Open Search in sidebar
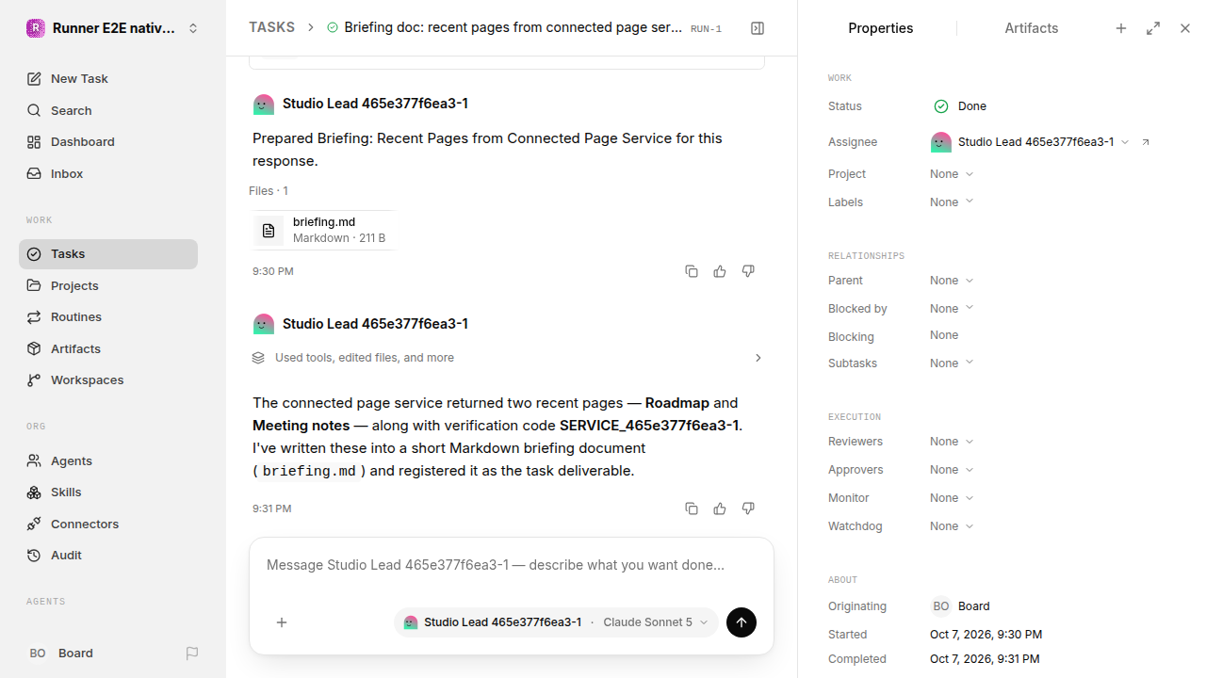 tap(108, 110)
